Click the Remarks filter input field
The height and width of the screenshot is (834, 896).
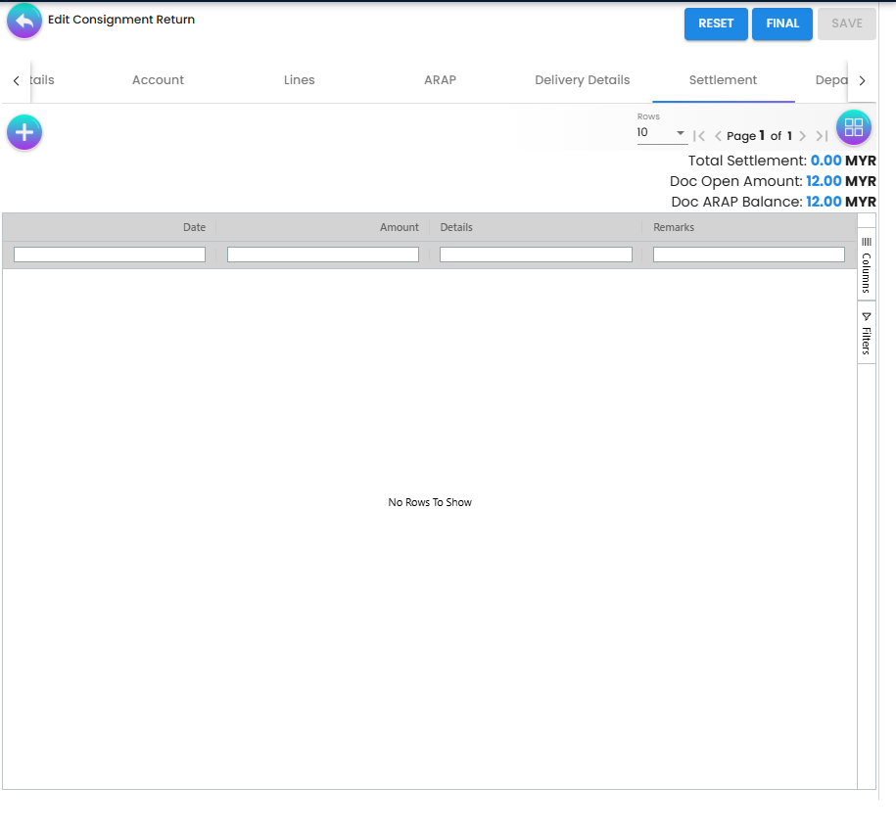click(x=748, y=254)
